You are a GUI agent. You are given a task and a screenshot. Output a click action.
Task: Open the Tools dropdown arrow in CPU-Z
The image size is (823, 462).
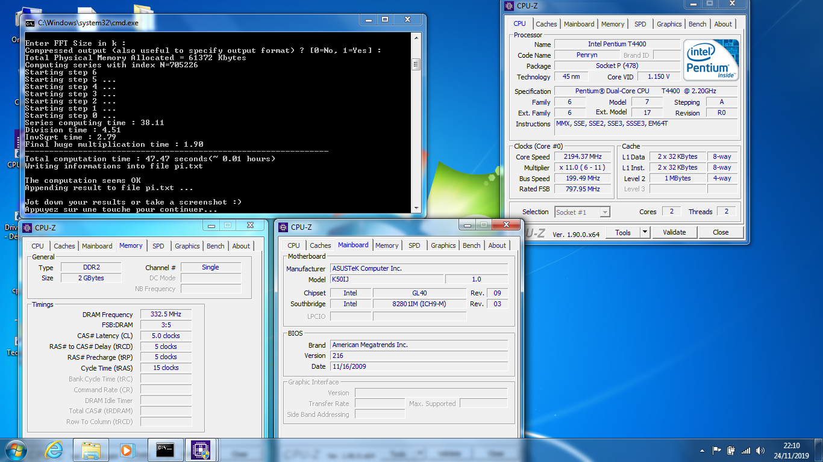(645, 232)
